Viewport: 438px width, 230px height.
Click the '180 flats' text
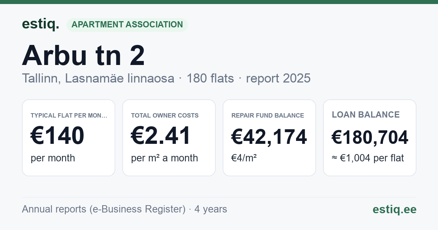pyautogui.click(x=210, y=78)
